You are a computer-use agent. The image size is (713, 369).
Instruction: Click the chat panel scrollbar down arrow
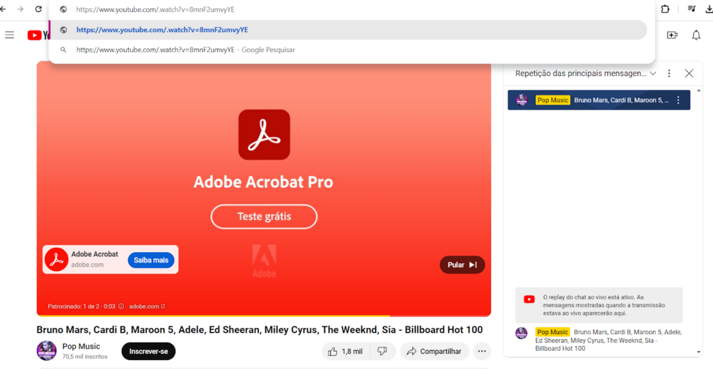coord(699,352)
